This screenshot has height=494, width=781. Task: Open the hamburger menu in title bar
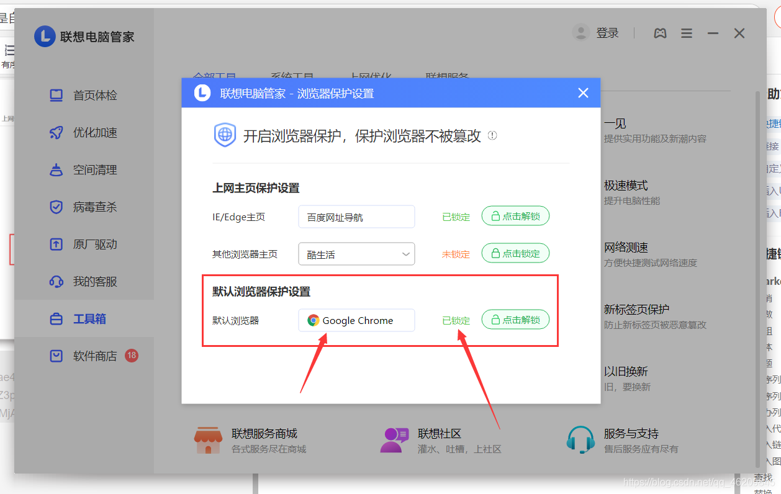coord(687,34)
